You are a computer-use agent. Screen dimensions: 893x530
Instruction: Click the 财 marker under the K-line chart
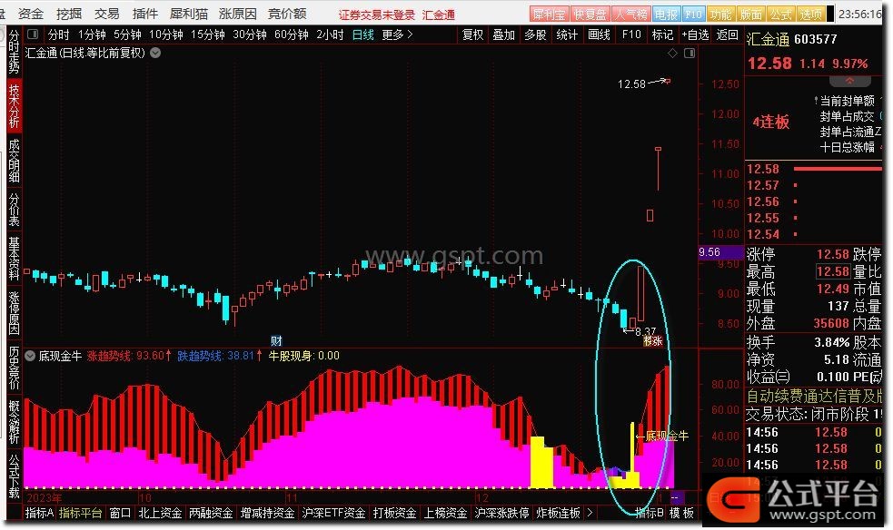(x=276, y=340)
